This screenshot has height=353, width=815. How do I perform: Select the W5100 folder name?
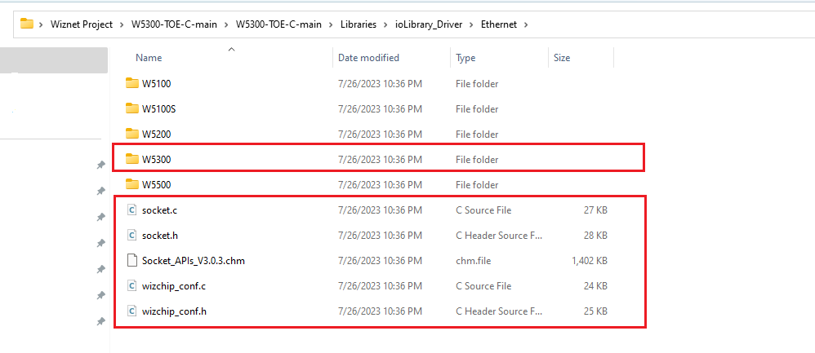[x=157, y=83]
